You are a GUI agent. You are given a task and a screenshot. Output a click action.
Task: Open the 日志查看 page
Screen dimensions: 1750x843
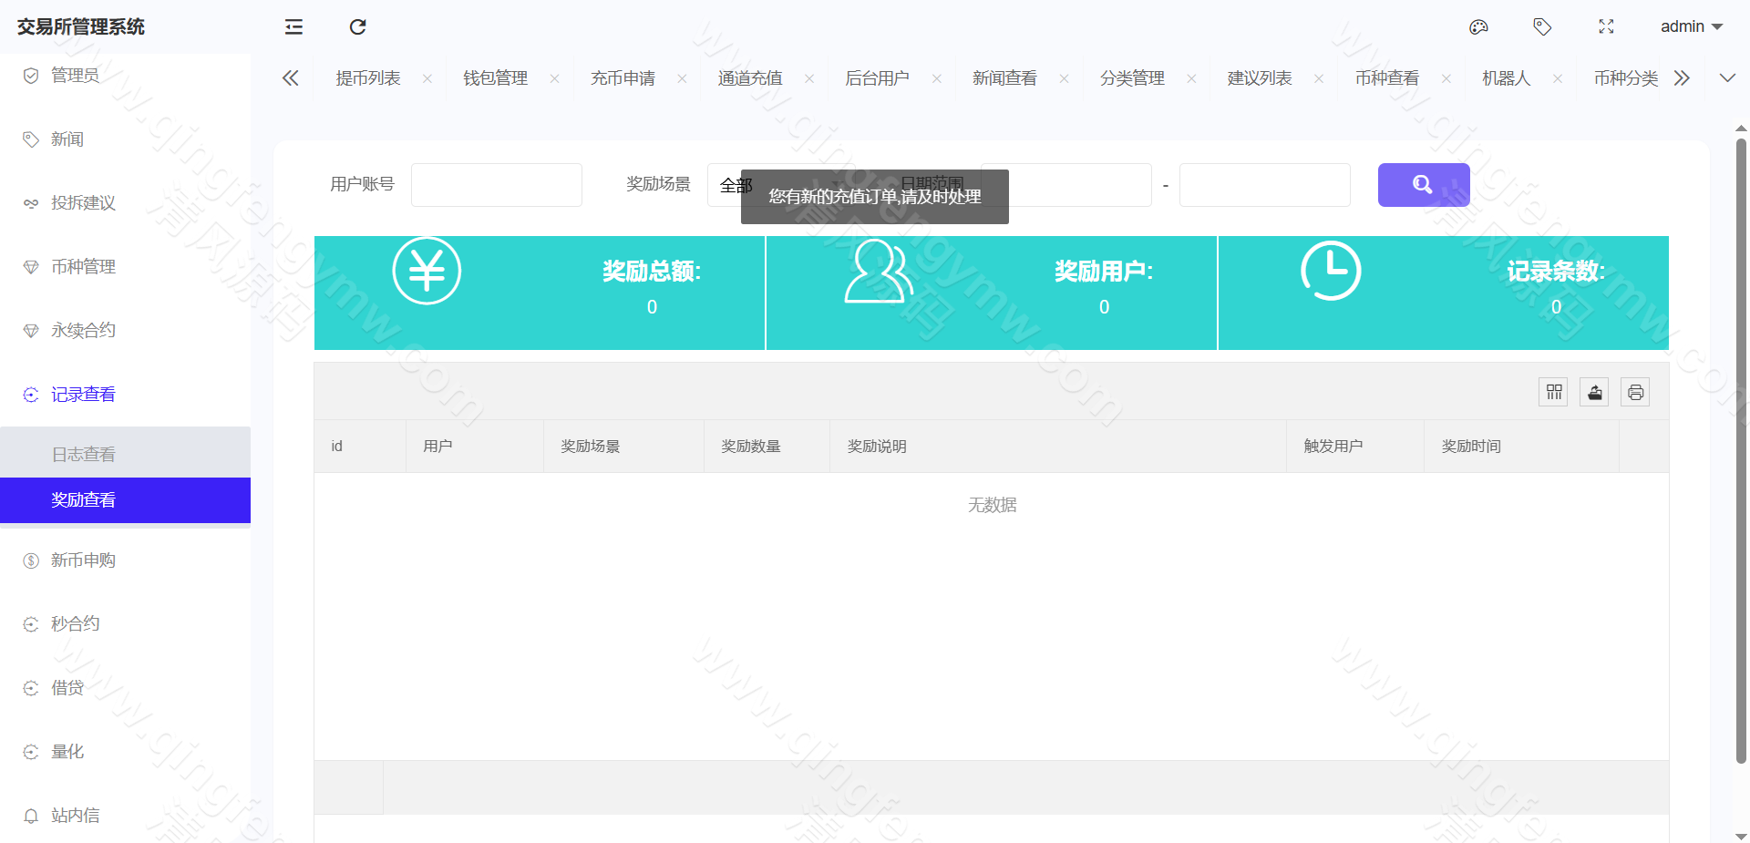tap(83, 453)
